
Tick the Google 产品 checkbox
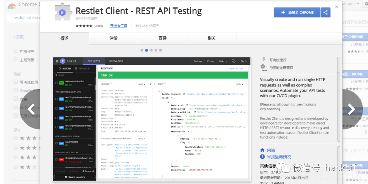pos(15,90)
